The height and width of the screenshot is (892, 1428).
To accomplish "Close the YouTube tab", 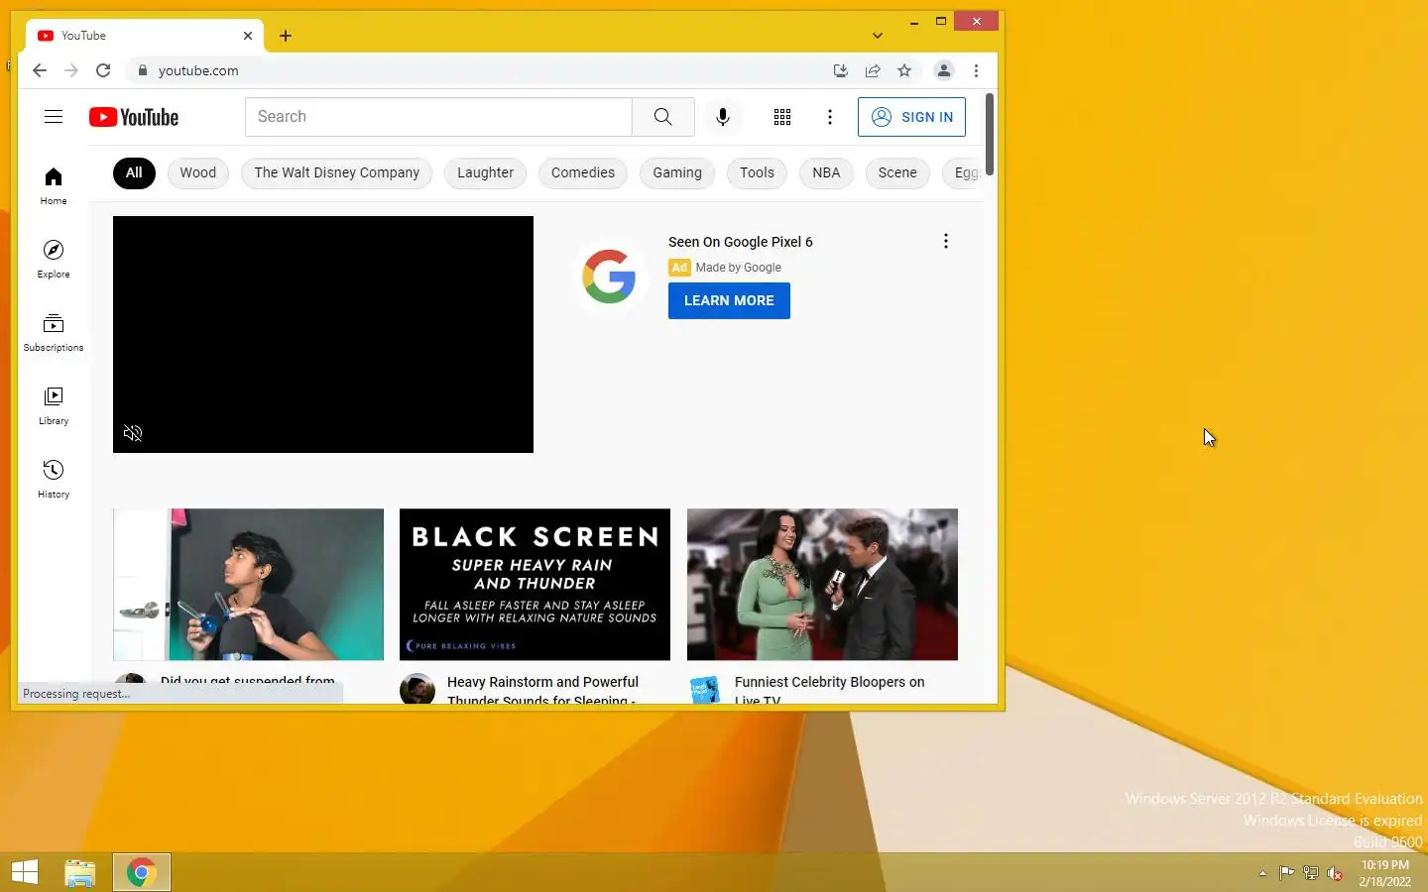I will 248,36.
